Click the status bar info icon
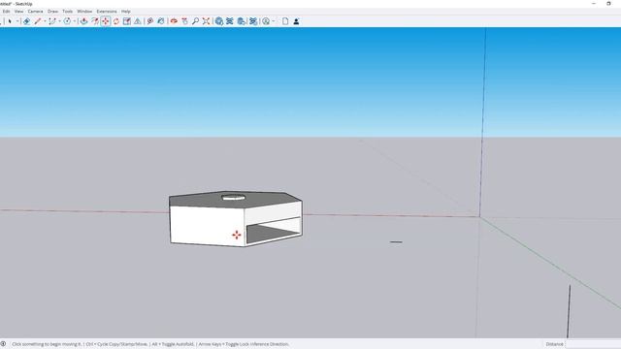 pos(3,344)
